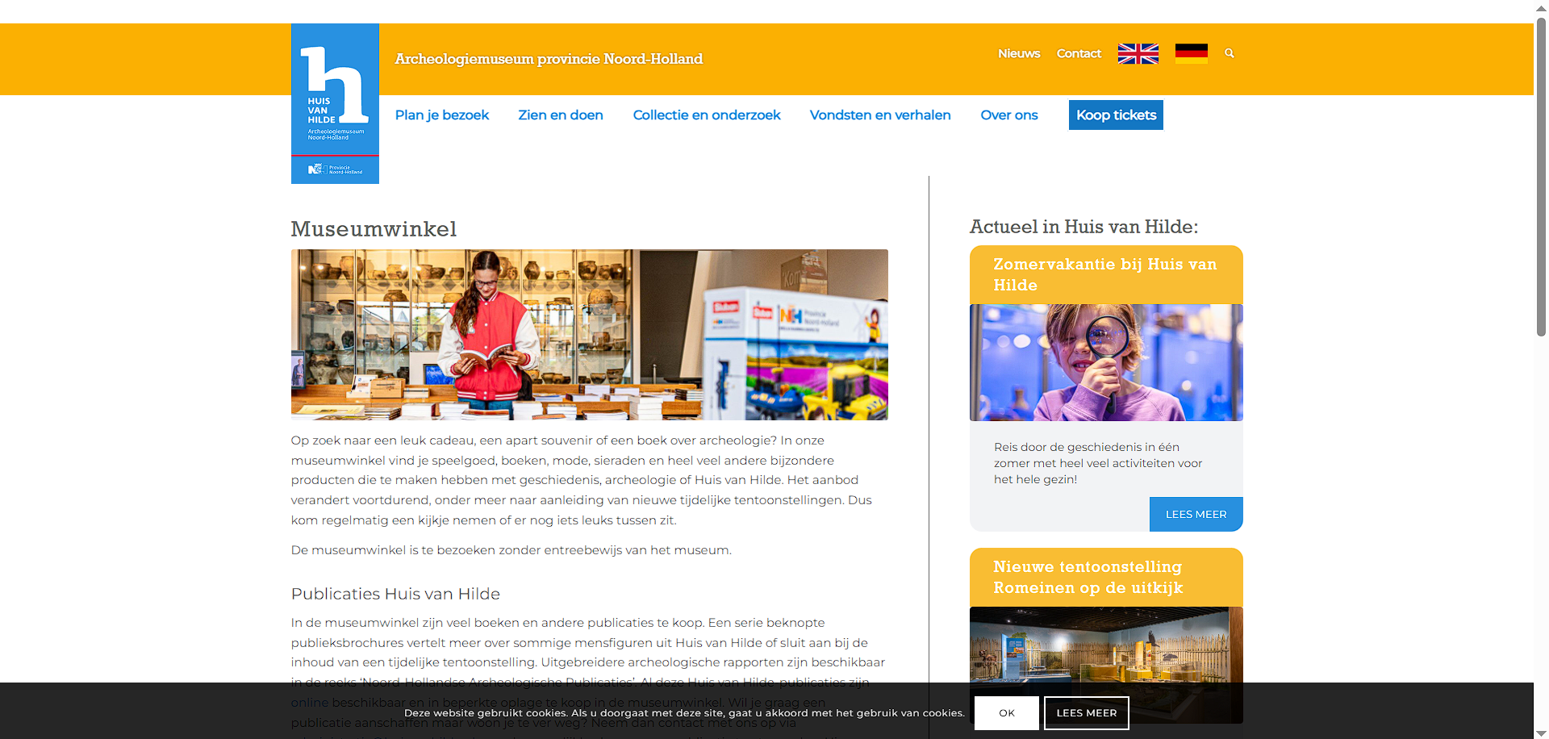Image resolution: width=1549 pixels, height=739 pixels.
Task: Click Lees meer in cookie bar
Action: coord(1086,713)
